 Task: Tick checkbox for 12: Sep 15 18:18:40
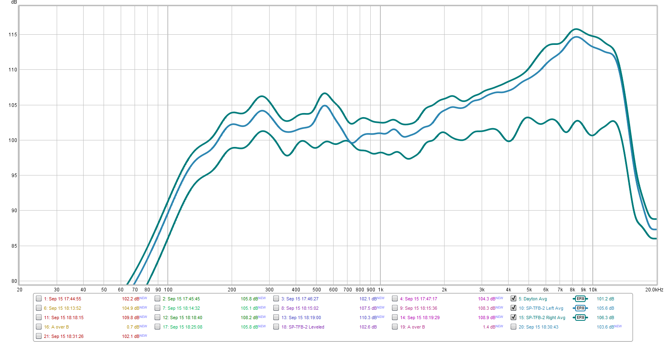157,317
